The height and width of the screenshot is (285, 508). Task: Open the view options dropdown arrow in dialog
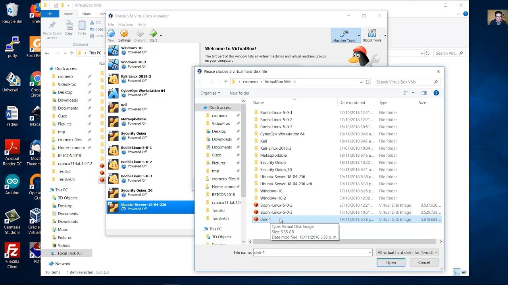[413, 93]
